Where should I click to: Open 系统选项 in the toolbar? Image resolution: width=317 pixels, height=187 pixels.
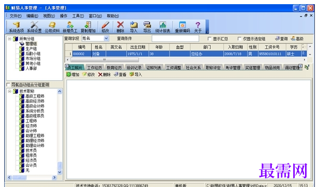pyautogui.click(x=16, y=27)
